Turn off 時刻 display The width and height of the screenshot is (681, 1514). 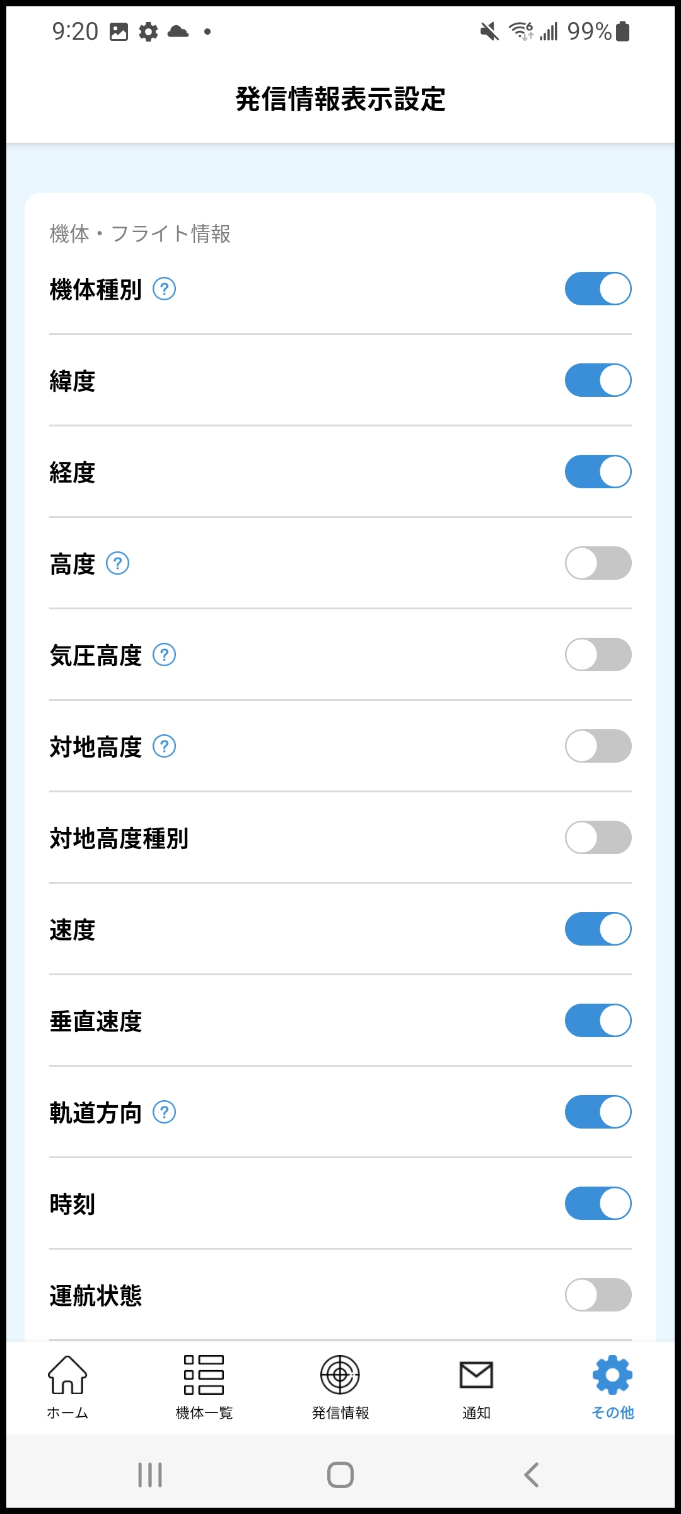point(598,1204)
